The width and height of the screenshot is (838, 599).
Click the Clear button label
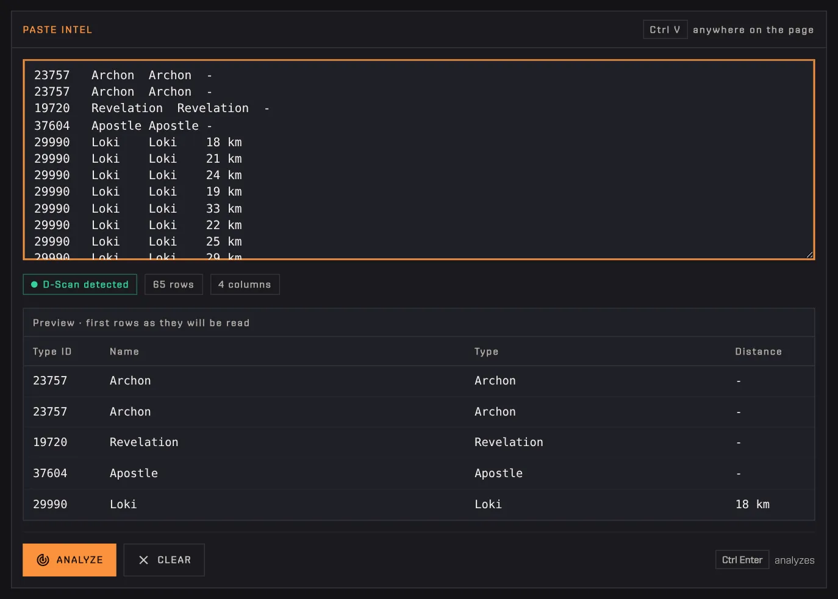click(174, 560)
